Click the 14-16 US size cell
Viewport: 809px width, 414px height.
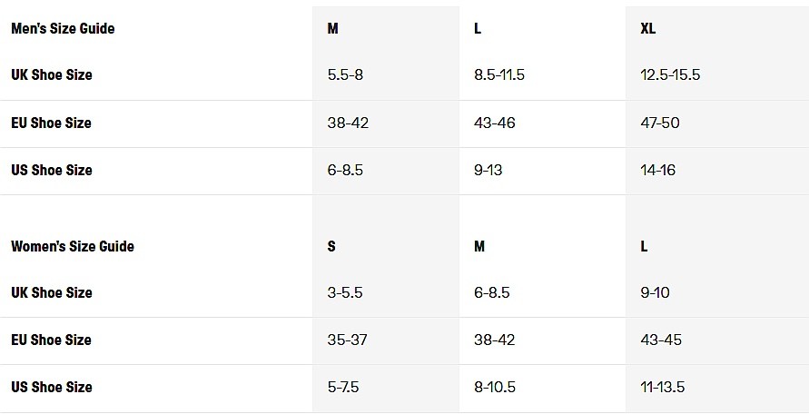click(657, 170)
